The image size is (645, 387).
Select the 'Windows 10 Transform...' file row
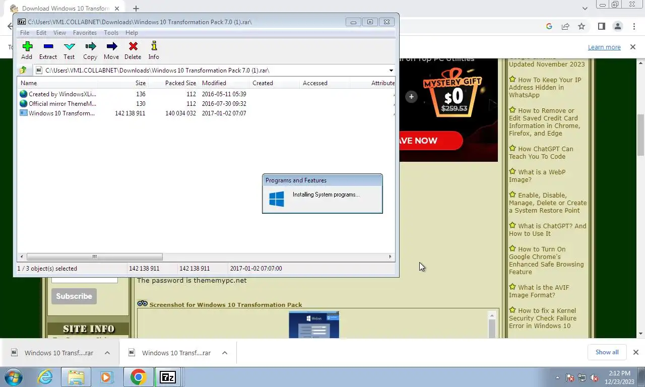click(207, 113)
